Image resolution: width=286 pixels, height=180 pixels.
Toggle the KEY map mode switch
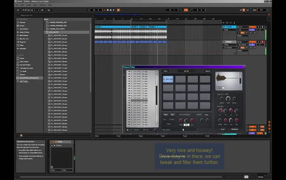[x=248, y=10]
